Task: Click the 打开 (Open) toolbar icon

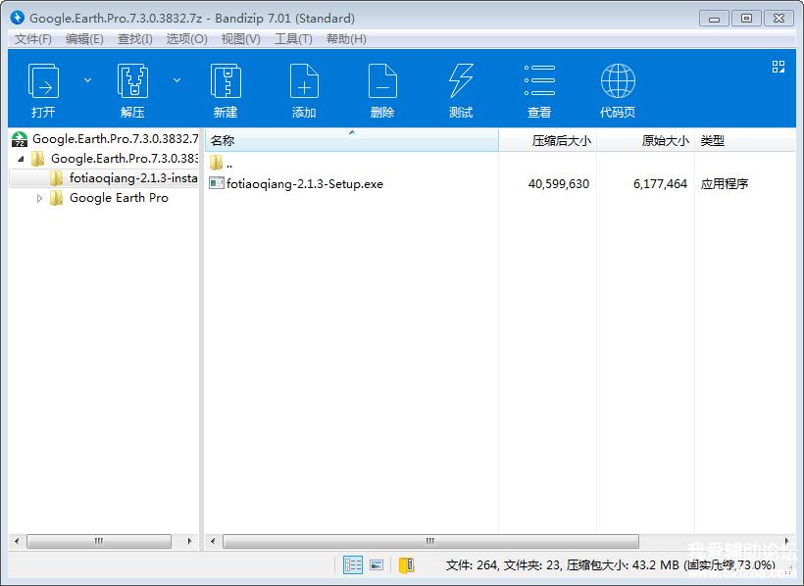Action: click(43, 81)
